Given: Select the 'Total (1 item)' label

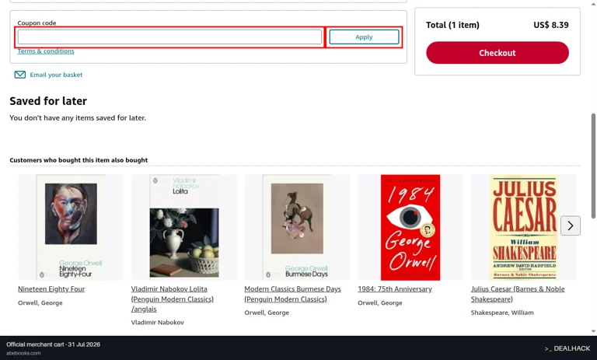Looking at the screenshot, I should pyautogui.click(x=452, y=25).
